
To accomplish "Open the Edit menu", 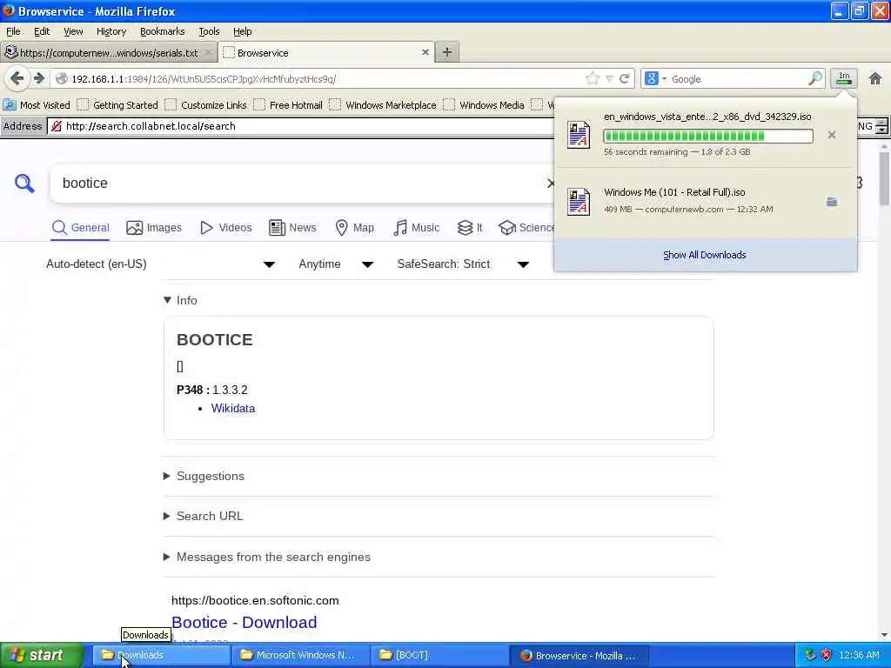I will (x=42, y=31).
